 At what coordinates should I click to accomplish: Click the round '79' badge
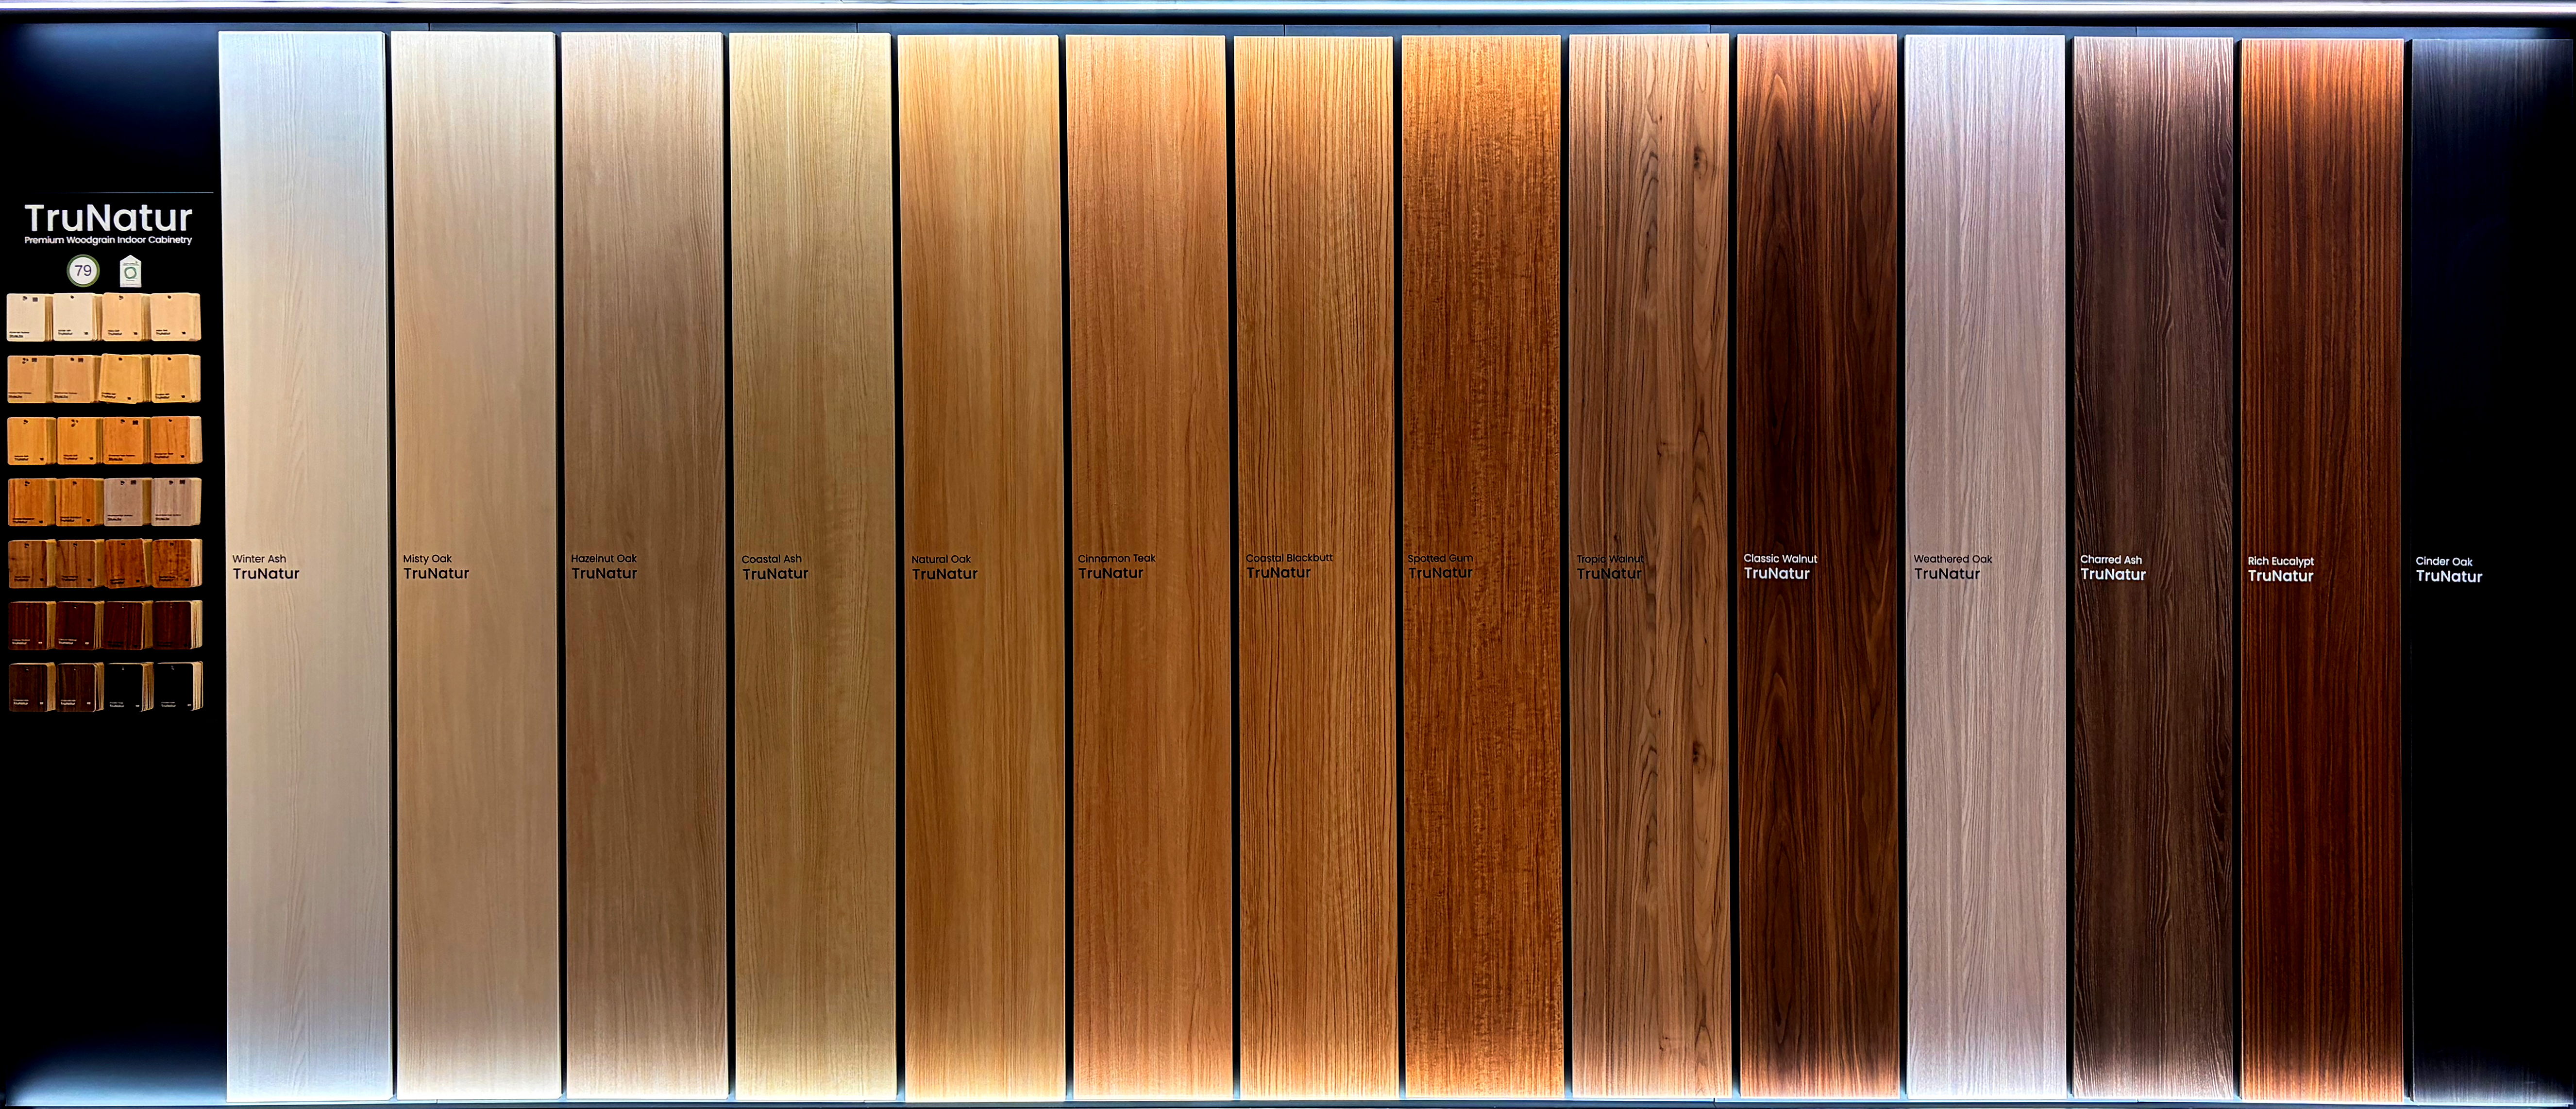[83, 271]
